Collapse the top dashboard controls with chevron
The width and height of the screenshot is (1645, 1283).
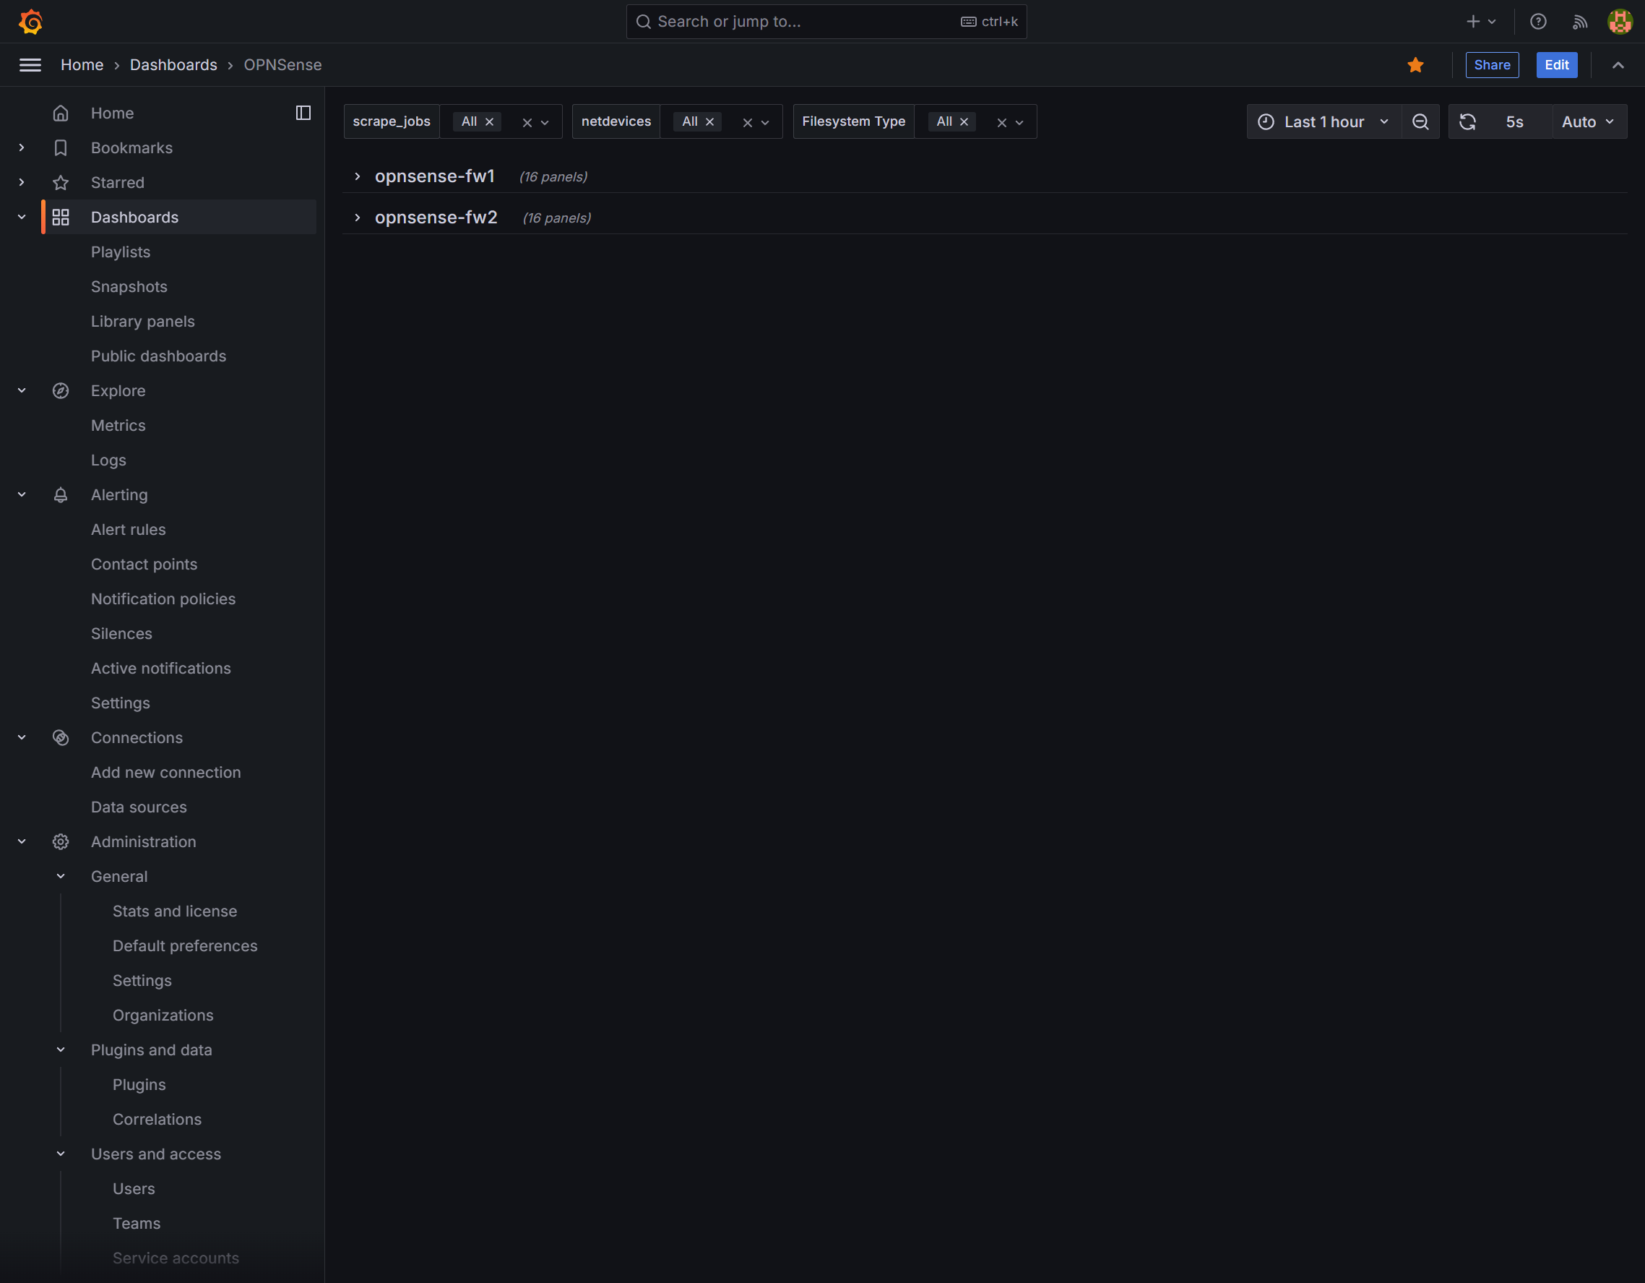pyautogui.click(x=1618, y=65)
